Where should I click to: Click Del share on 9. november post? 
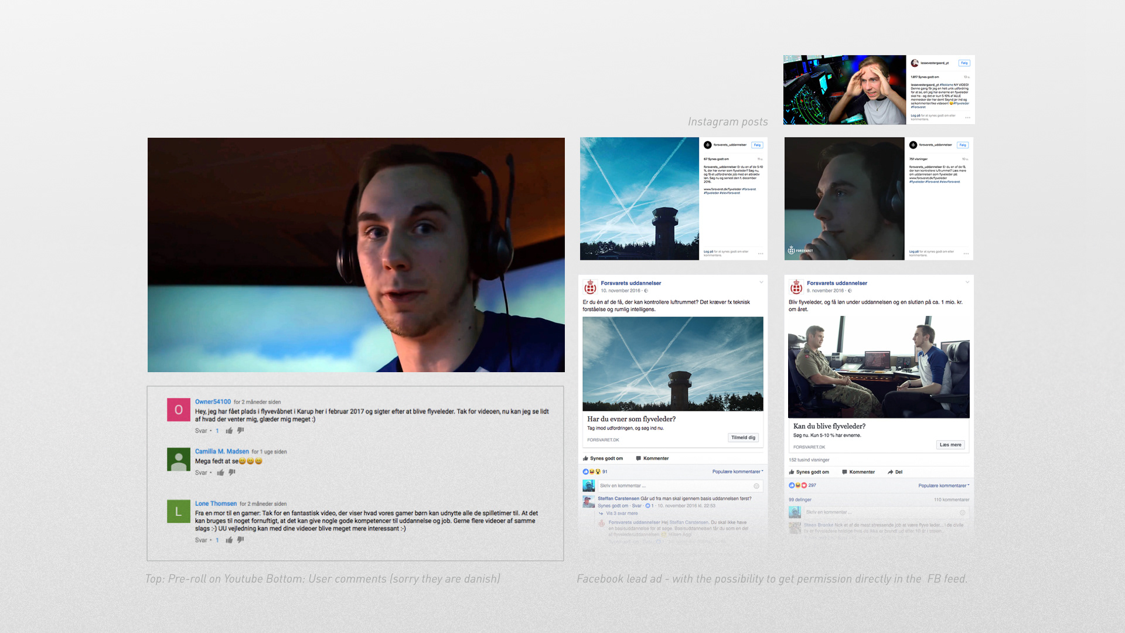tap(895, 472)
